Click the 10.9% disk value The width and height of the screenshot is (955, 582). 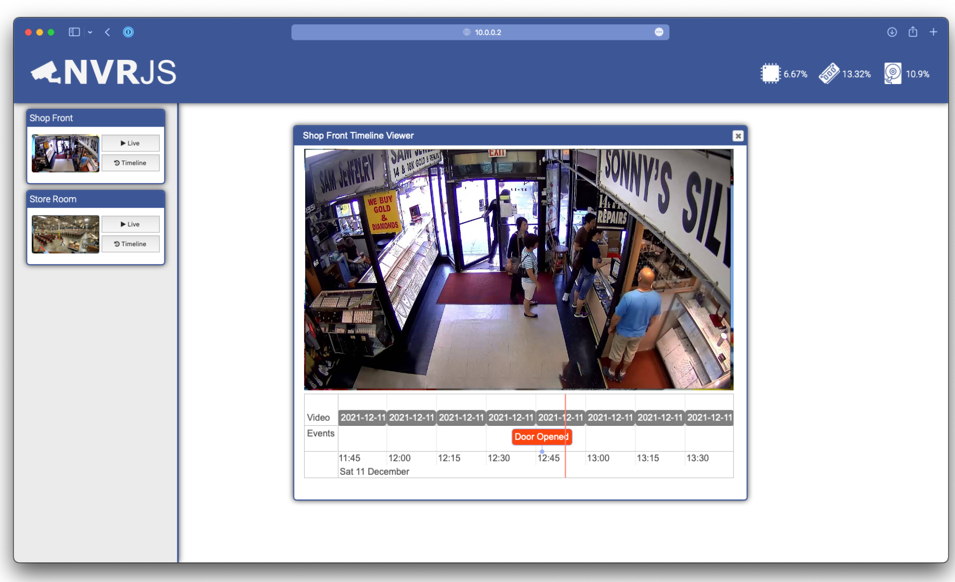coord(917,74)
